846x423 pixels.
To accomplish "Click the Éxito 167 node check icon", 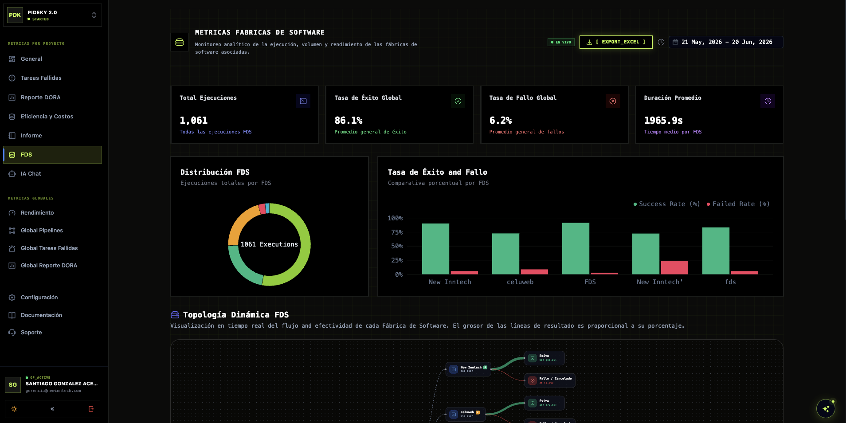I will click(533, 403).
